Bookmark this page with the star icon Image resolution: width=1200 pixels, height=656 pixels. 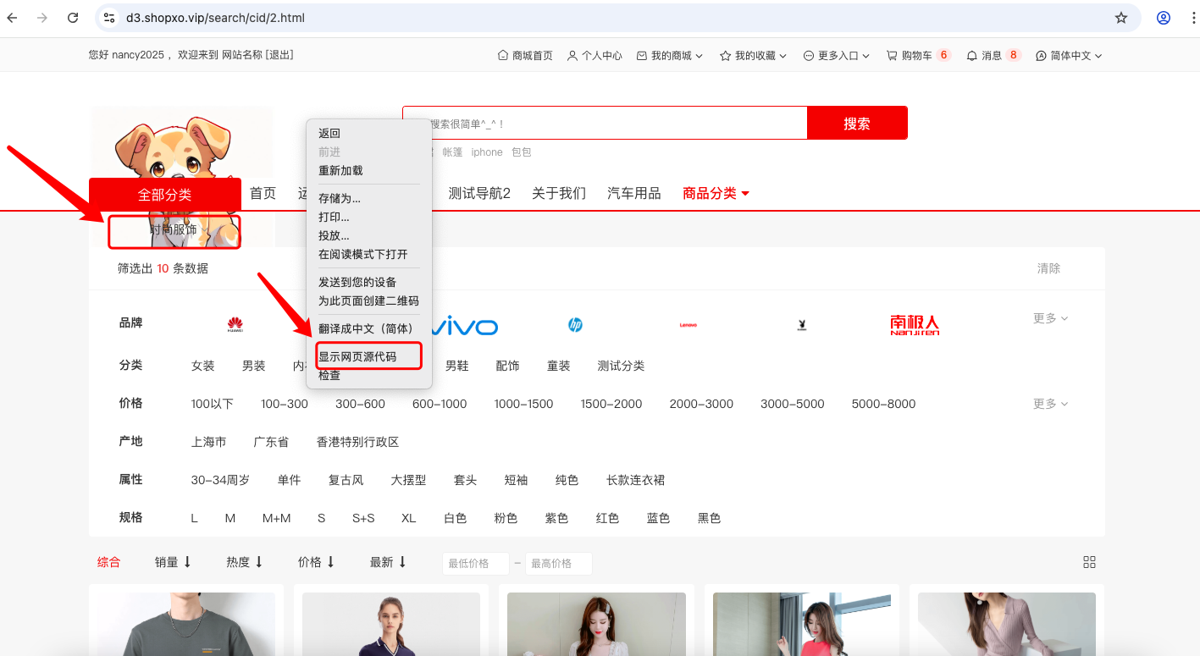[1121, 18]
